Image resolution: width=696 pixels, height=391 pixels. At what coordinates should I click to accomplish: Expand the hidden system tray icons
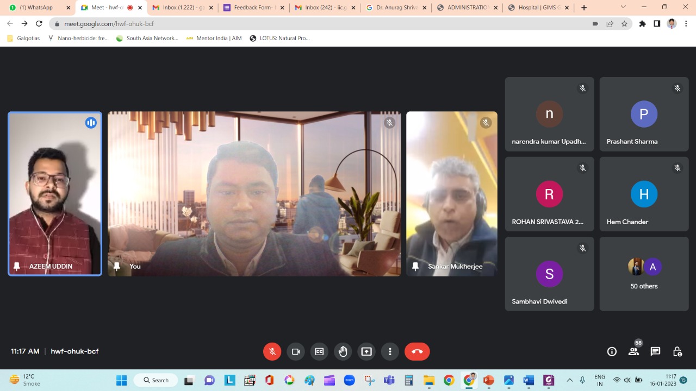[569, 380]
